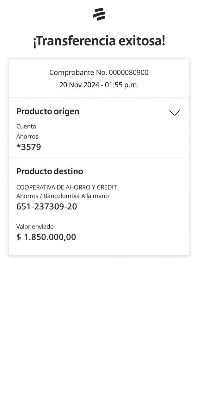Viewport: 198px width, 405px height.
Task: Click the dollar sign in sent amount
Action: [x=19, y=237]
